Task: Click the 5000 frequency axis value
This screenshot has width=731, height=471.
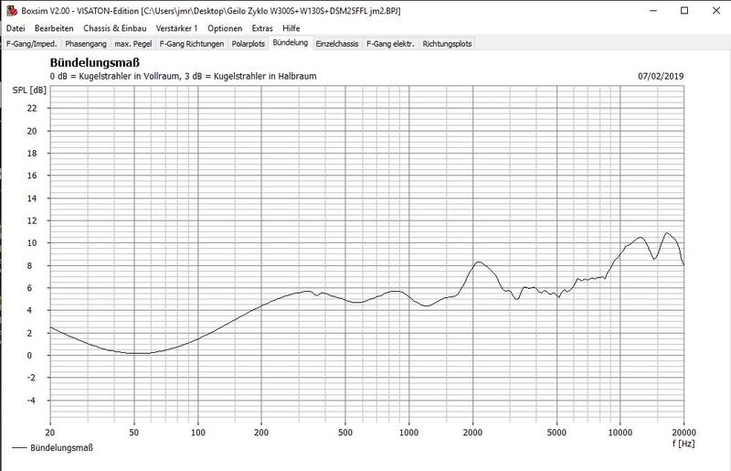Action: pyautogui.click(x=556, y=433)
